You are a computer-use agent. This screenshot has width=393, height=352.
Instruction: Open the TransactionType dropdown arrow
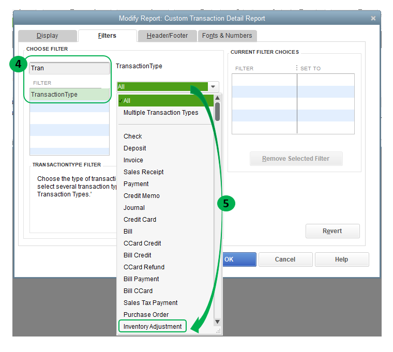213,87
